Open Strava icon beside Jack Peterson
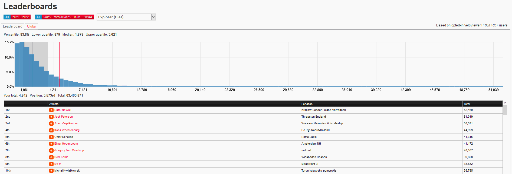 [x=51, y=117]
